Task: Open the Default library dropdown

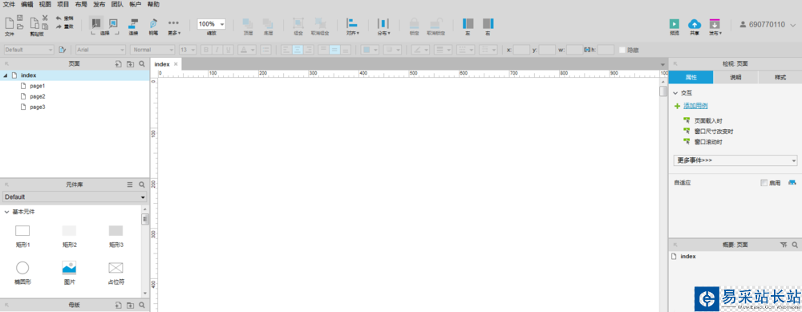Action: tap(74, 197)
